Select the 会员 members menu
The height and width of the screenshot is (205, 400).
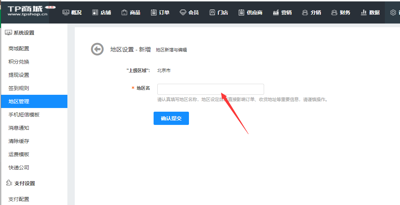tap(189, 12)
